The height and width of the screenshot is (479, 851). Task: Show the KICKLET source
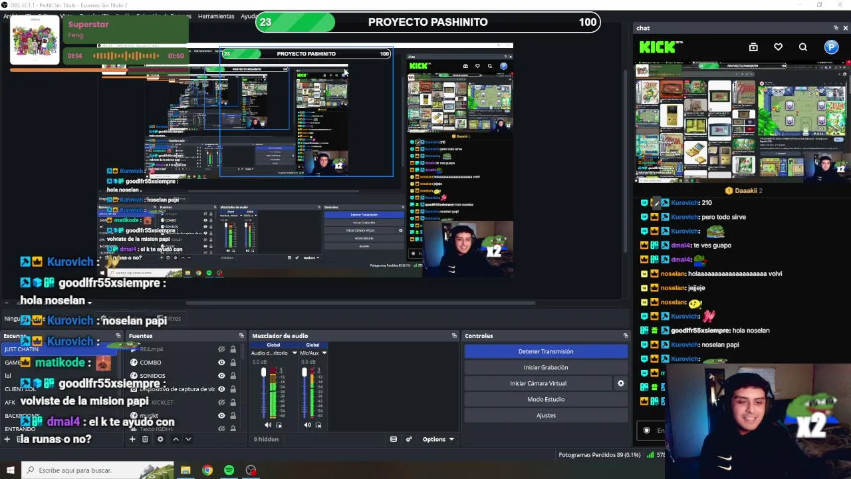[221, 402]
